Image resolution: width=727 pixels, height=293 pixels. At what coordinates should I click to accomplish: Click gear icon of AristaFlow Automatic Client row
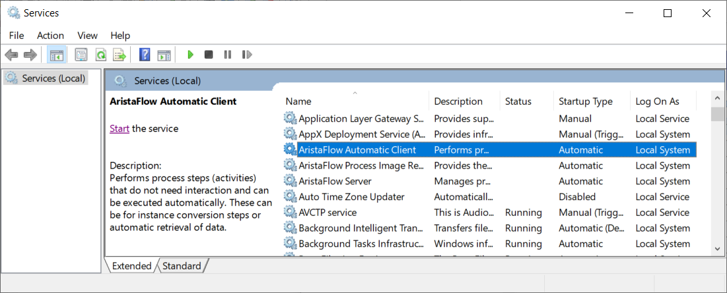point(291,149)
